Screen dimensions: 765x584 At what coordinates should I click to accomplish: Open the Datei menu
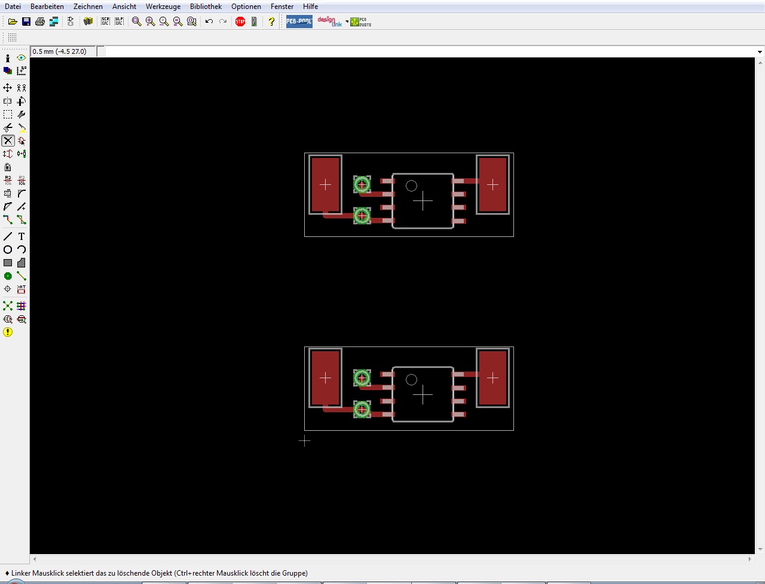coord(13,7)
